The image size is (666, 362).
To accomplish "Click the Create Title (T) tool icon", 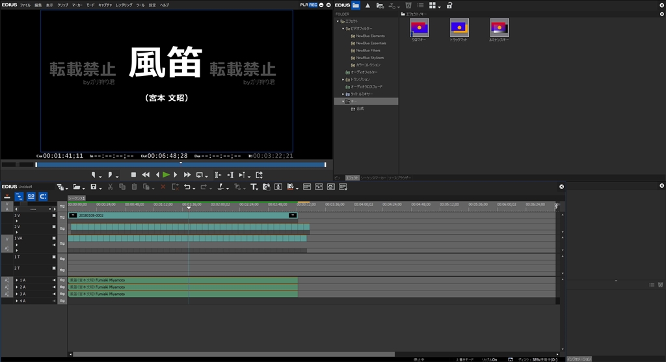I will [x=254, y=187].
